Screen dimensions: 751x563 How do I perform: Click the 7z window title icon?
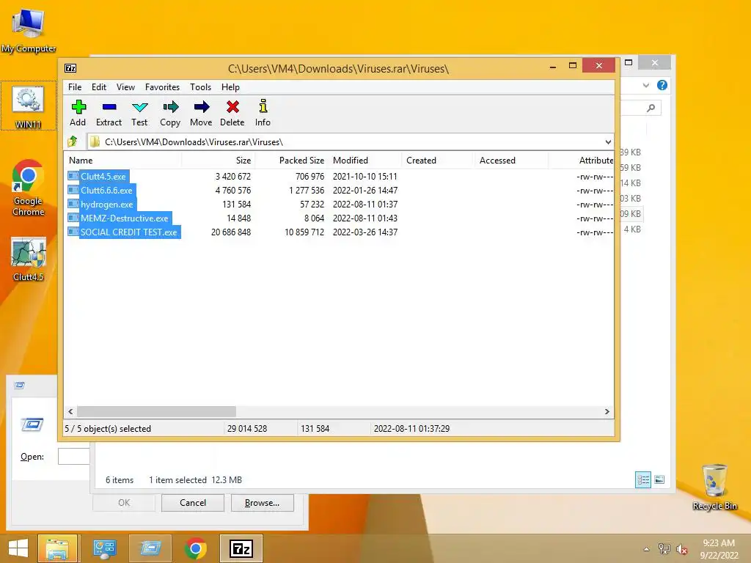pos(70,68)
